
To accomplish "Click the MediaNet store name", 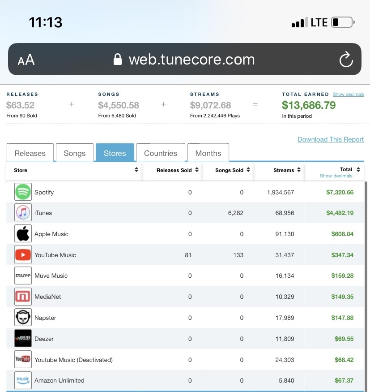I will (48, 297).
